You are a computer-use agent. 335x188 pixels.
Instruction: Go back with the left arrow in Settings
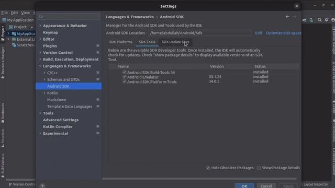point(287,17)
